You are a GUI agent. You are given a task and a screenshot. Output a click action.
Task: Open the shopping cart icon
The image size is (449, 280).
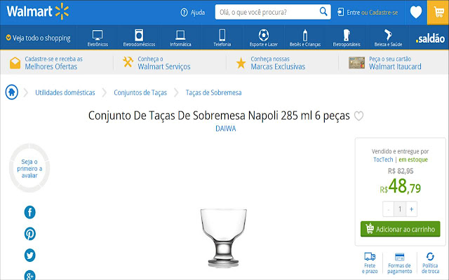(x=438, y=13)
